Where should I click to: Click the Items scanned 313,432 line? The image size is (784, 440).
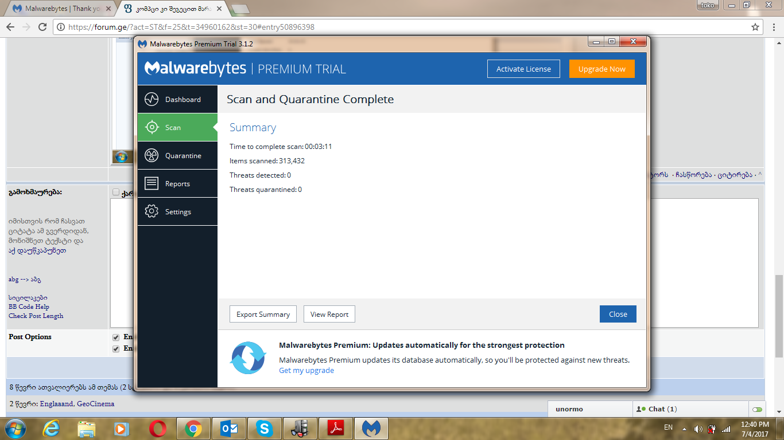[267, 161]
